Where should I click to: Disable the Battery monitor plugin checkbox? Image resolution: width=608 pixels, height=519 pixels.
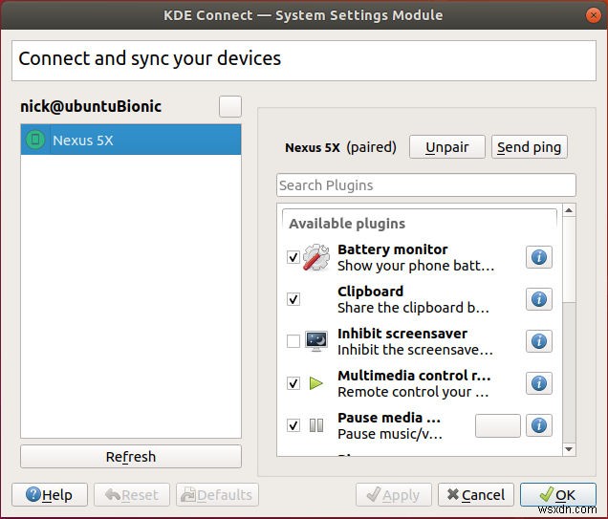pyautogui.click(x=293, y=257)
